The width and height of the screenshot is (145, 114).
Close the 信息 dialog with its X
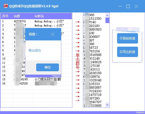pos(52,34)
